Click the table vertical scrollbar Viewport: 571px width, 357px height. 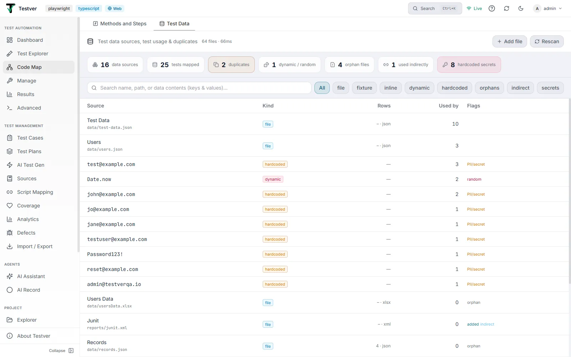(x=570, y=191)
